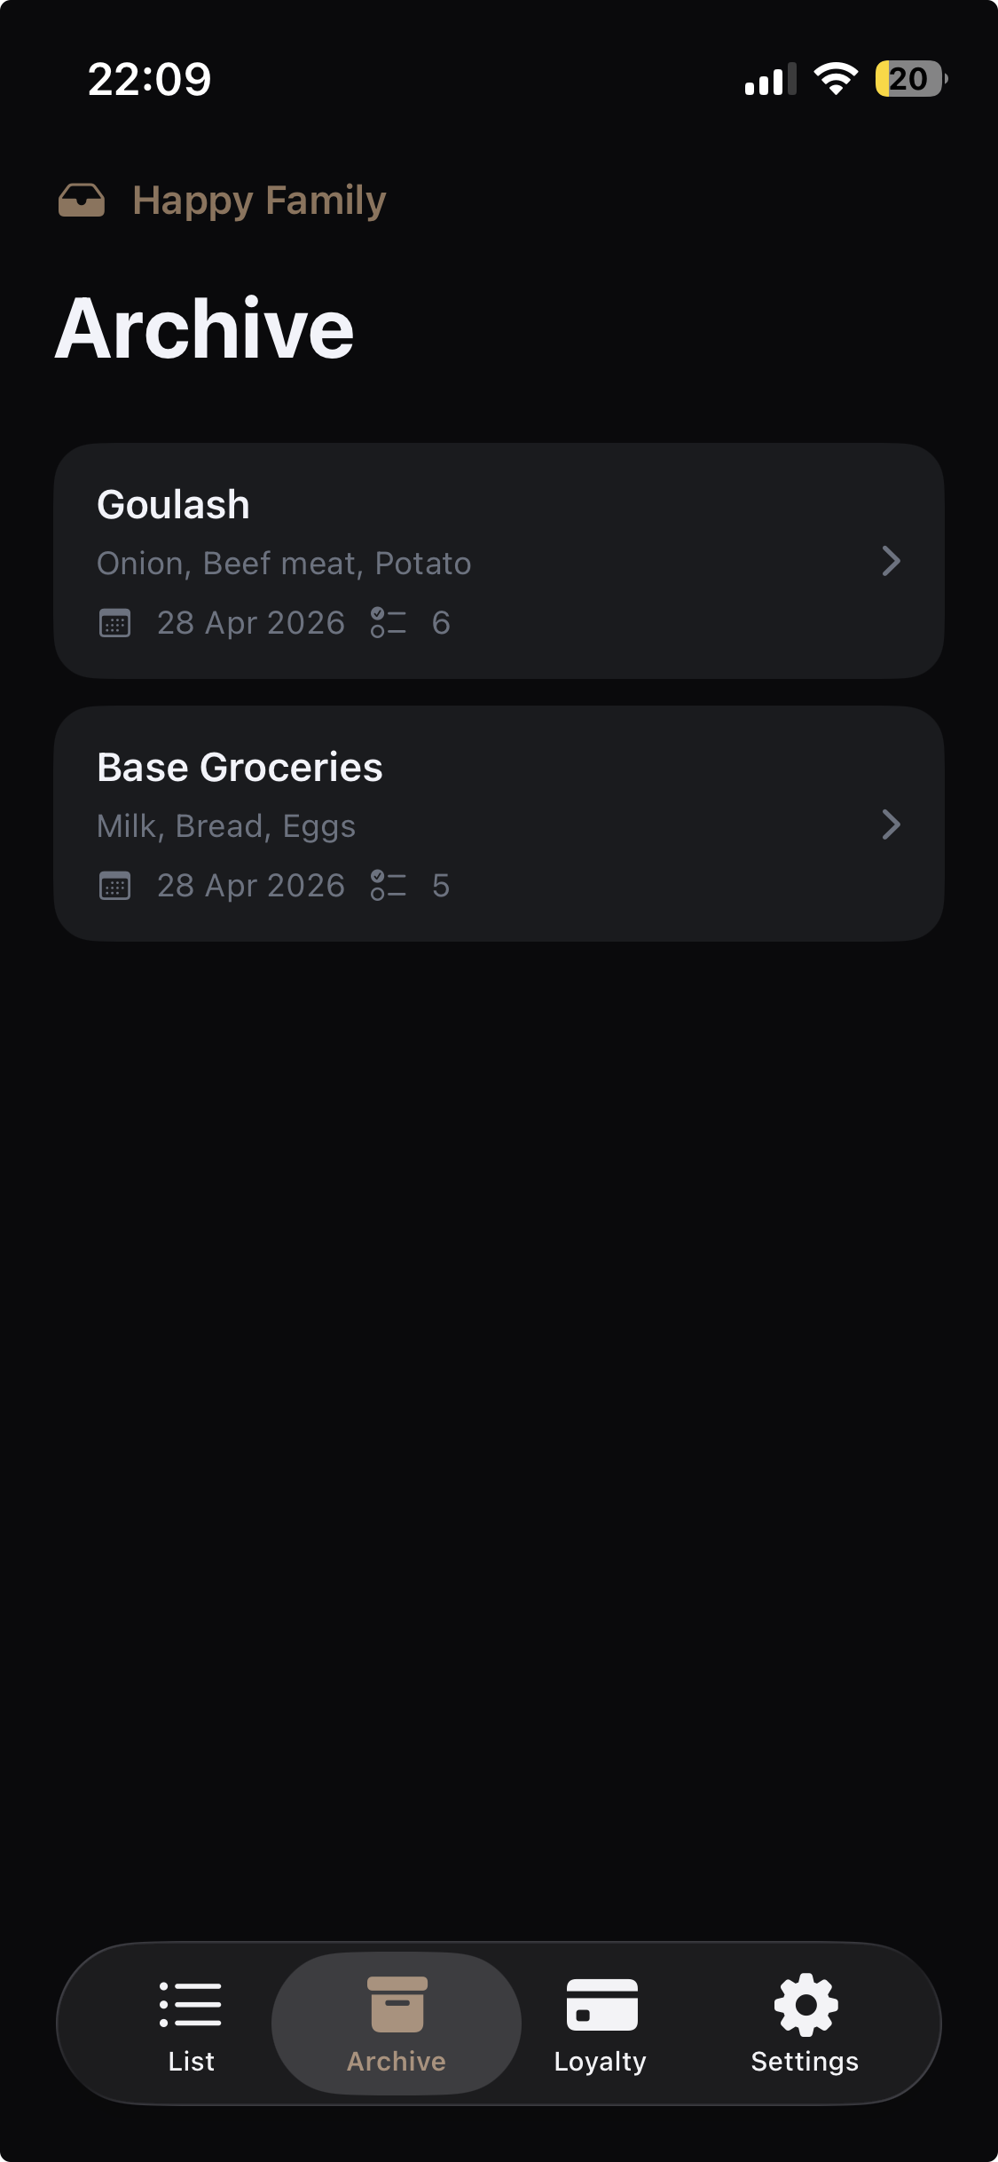Tap the Settings gear icon
998x2162 pixels.
point(805,2005)
